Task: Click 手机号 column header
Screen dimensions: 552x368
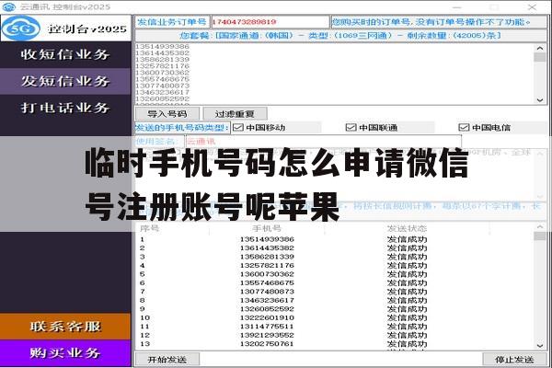Action: click(x=267, y=228)
